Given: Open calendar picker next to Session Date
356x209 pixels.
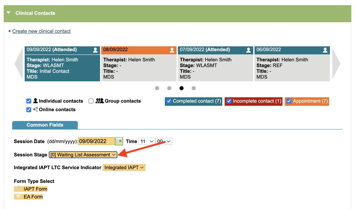Looking at the screenshot, I should pos(119,141).
